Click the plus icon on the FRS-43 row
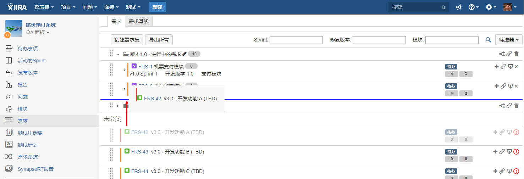 point(496,152)
